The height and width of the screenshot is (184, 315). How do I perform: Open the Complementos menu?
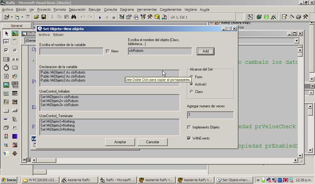point(170,10)
